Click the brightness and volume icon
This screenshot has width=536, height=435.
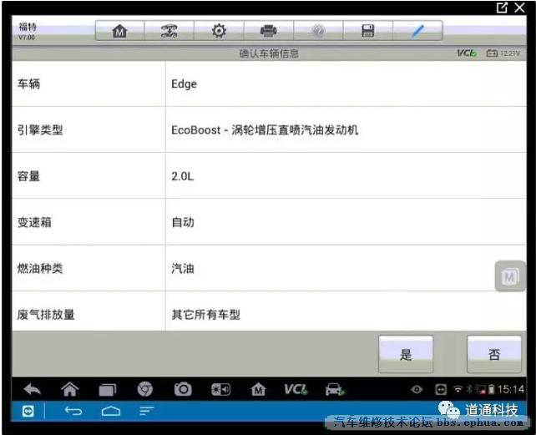[220, 390]
